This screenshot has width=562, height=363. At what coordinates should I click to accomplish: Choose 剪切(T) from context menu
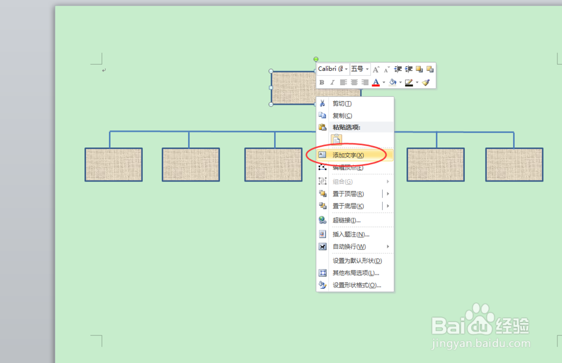pyautogui.click(x=355, y=103)
